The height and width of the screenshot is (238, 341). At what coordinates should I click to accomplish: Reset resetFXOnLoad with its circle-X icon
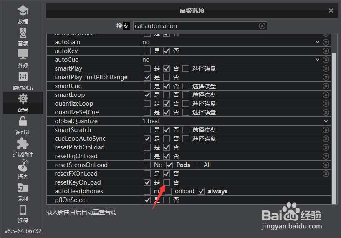click(326, 174)
